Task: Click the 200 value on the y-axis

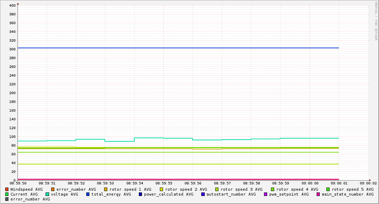Action: pyautogui.click(x=12, y=93)
